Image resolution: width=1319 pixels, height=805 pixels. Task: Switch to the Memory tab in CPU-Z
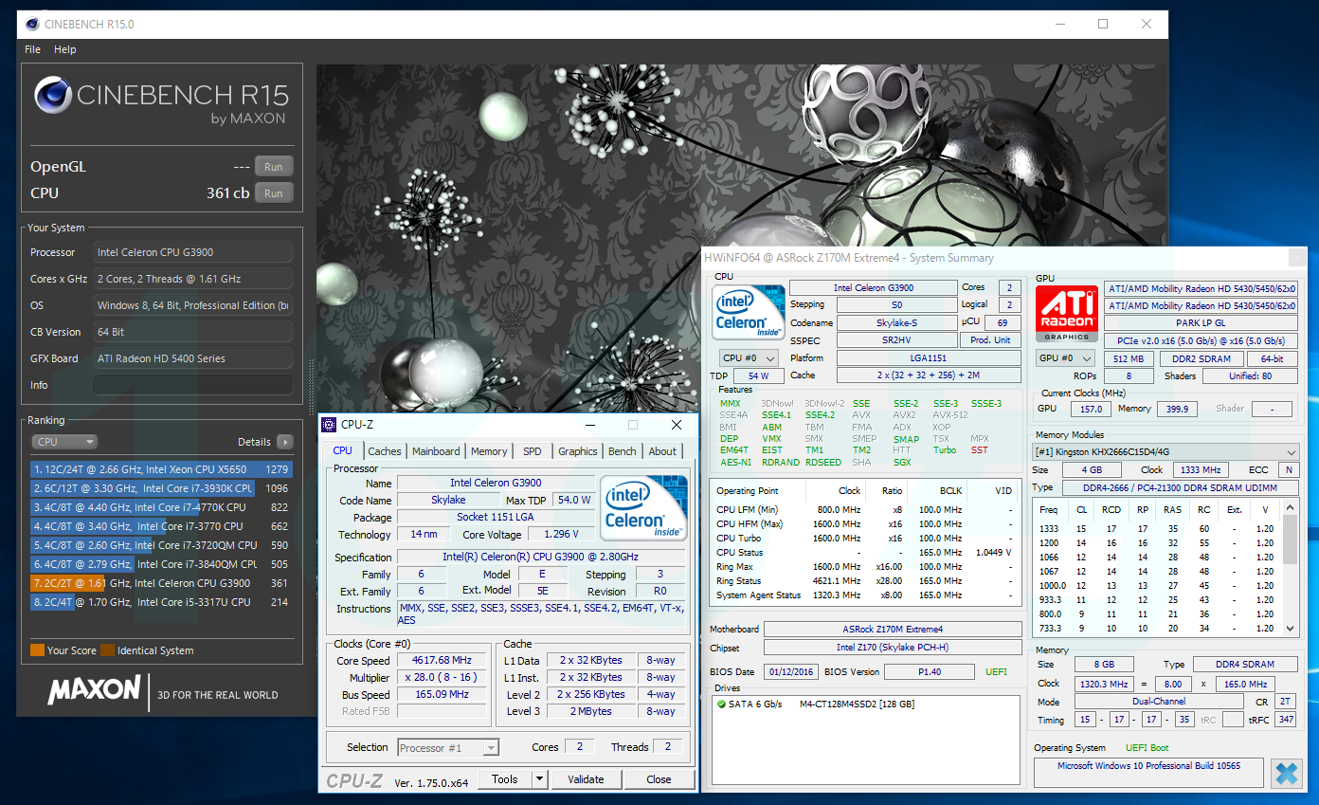click(489, 451)
